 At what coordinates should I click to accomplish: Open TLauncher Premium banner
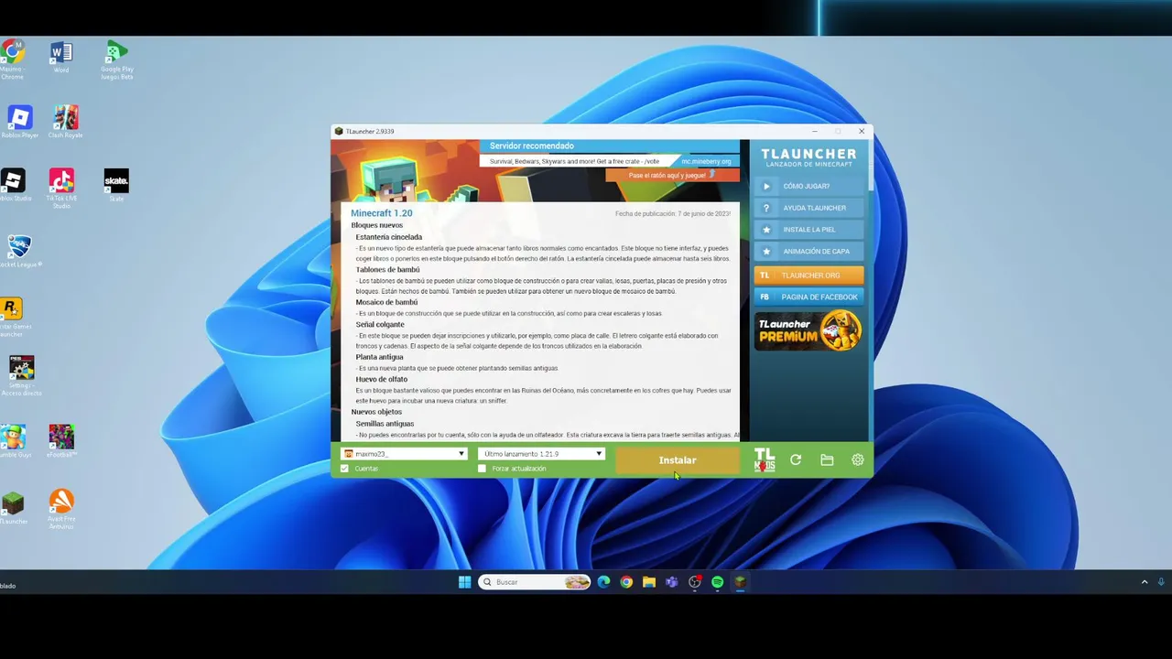tap(808, 331)
